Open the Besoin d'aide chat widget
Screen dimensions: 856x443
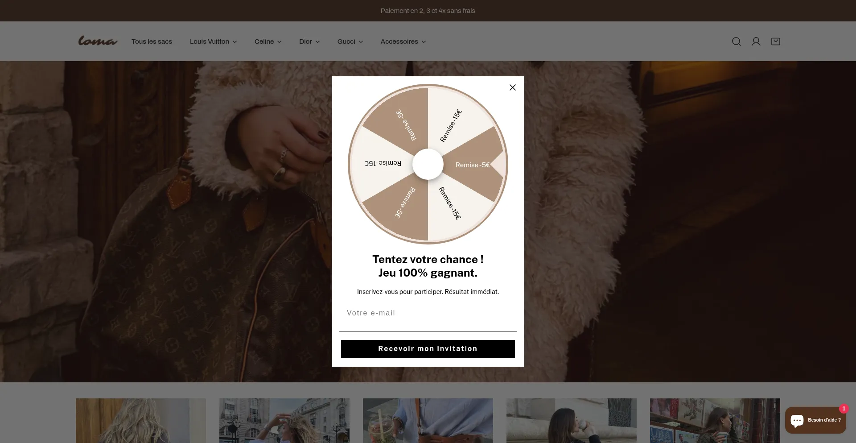[815, 420]
